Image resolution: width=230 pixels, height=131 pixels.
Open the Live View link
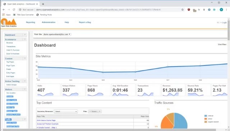point(222,44)
